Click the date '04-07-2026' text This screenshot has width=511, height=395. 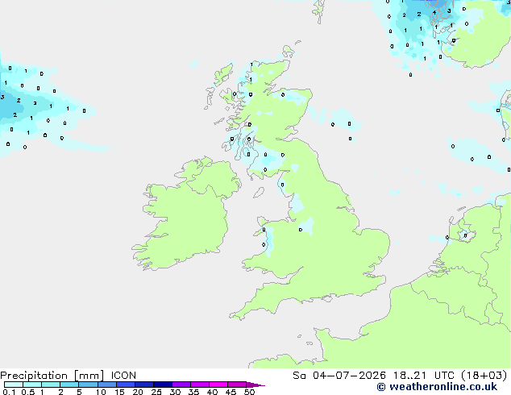(349, 376)
